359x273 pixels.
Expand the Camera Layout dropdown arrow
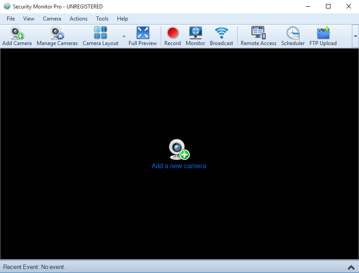[x=124, y=36]
